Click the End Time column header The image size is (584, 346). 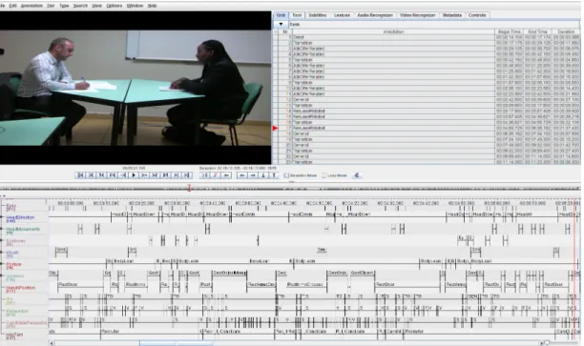click(x=538, y=31)
